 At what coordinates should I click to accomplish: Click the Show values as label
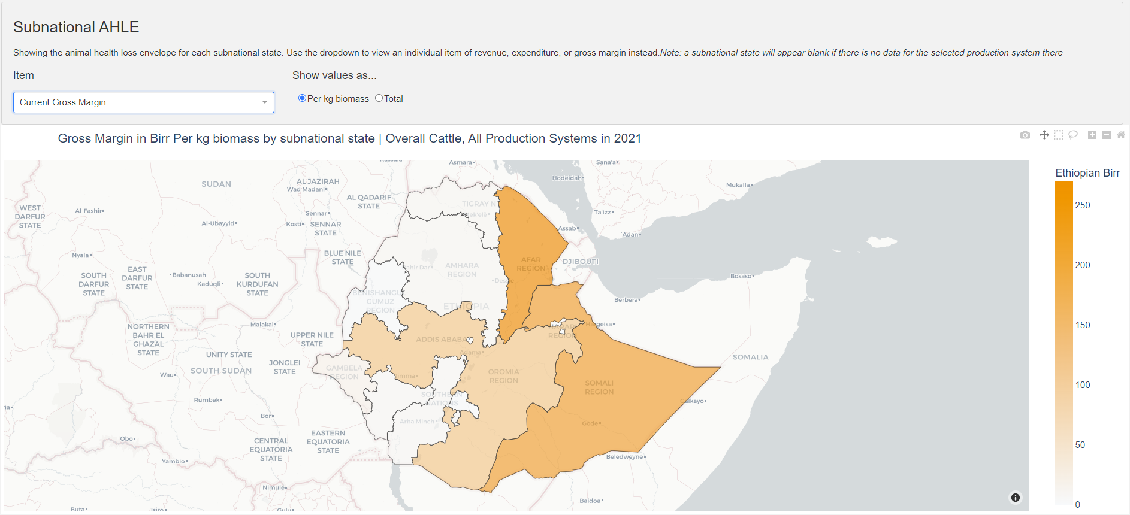334,75
